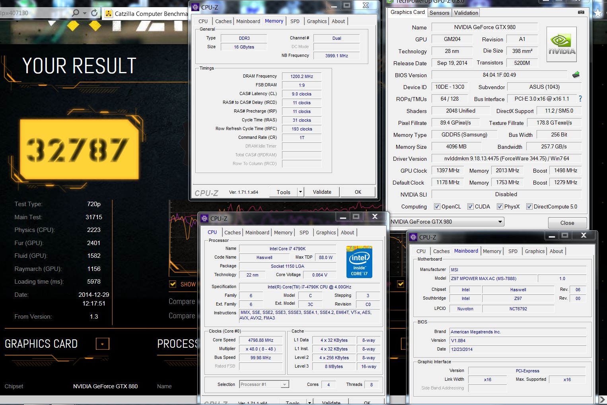The image size is (607, 405).
Task: Open the Processor #1 selection dropdown
Action: tap(264, 384)
